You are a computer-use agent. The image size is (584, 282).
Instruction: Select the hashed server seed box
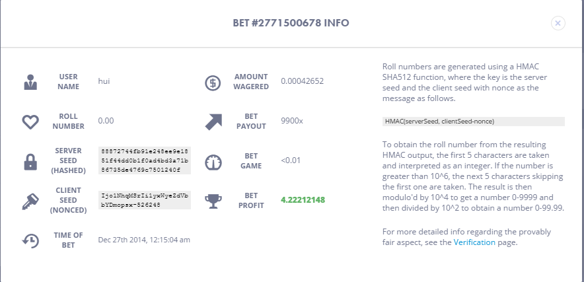[x=145, y=160]
